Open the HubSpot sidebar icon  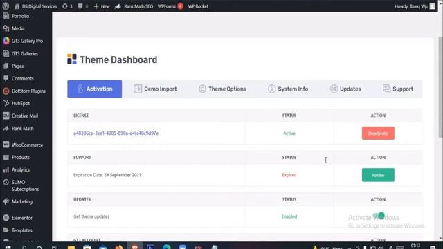click(6, 103)
